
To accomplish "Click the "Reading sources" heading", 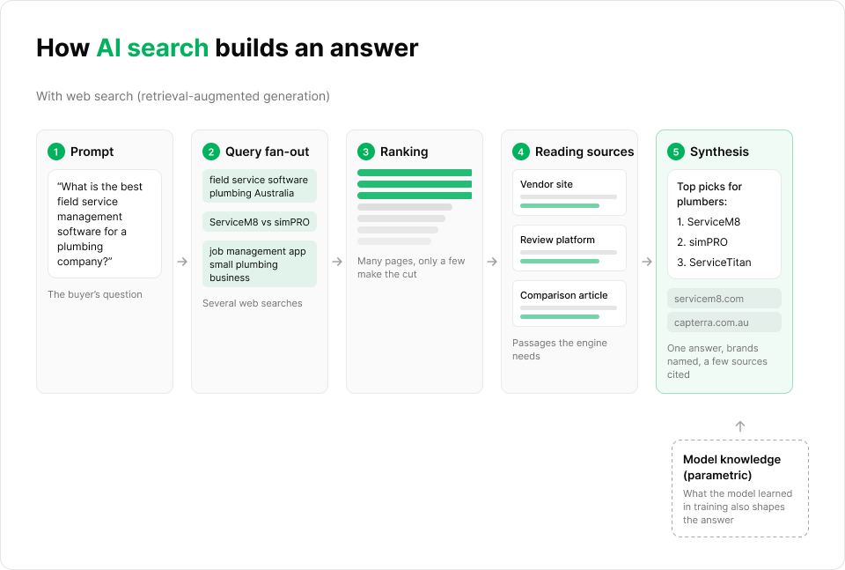I will pyautogui.click(x=584, y=152).
